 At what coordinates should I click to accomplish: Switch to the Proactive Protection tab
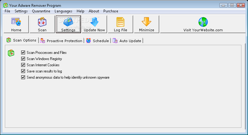tap(61, 41)
